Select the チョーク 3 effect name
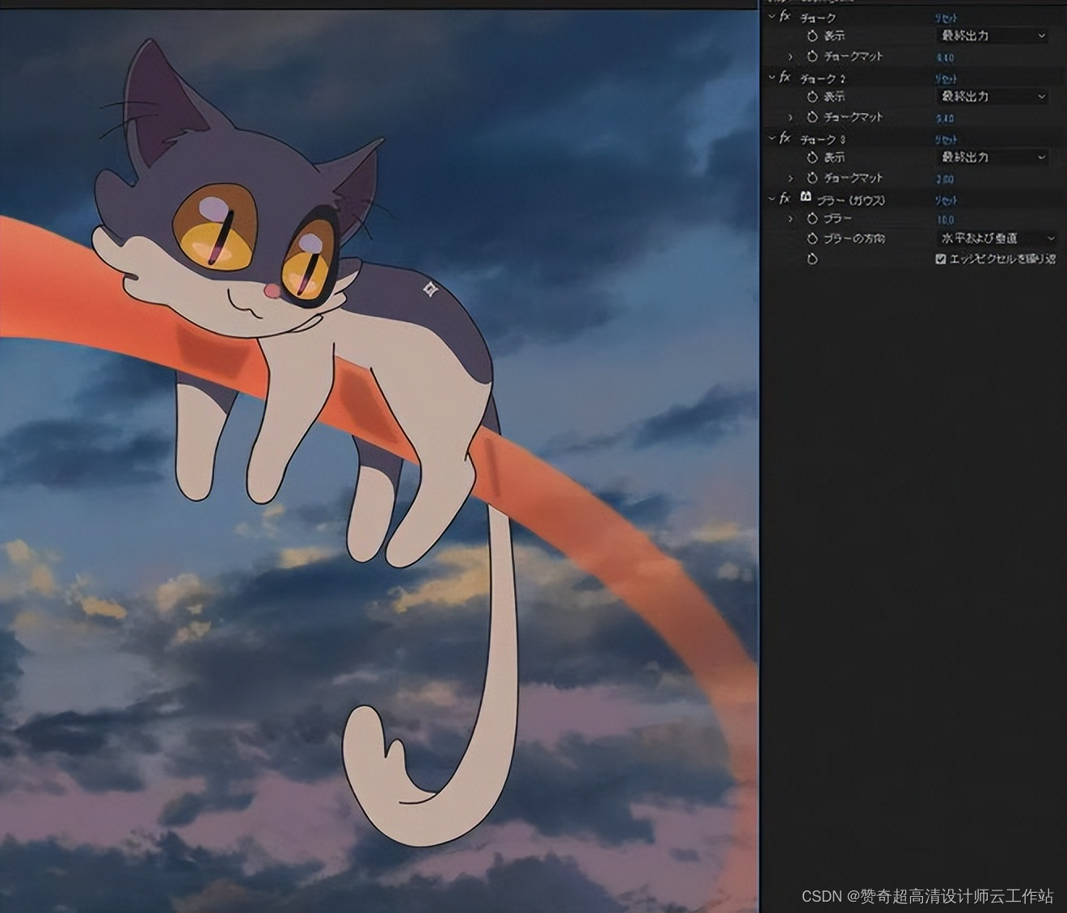The height and width of the screenshot is (913, 1067). (x=822, y=139)
